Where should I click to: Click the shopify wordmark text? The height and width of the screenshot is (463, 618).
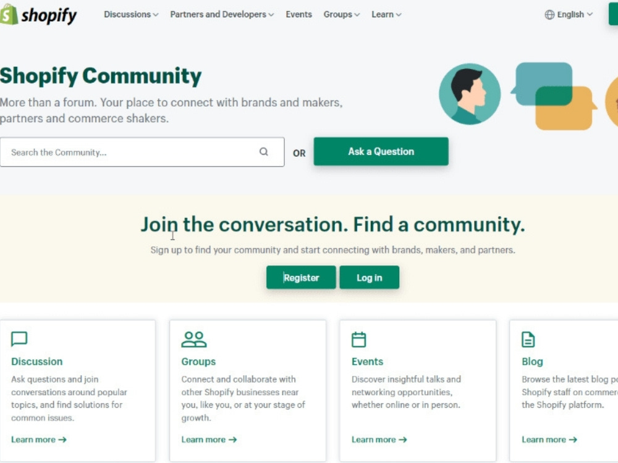pos(49,16)
